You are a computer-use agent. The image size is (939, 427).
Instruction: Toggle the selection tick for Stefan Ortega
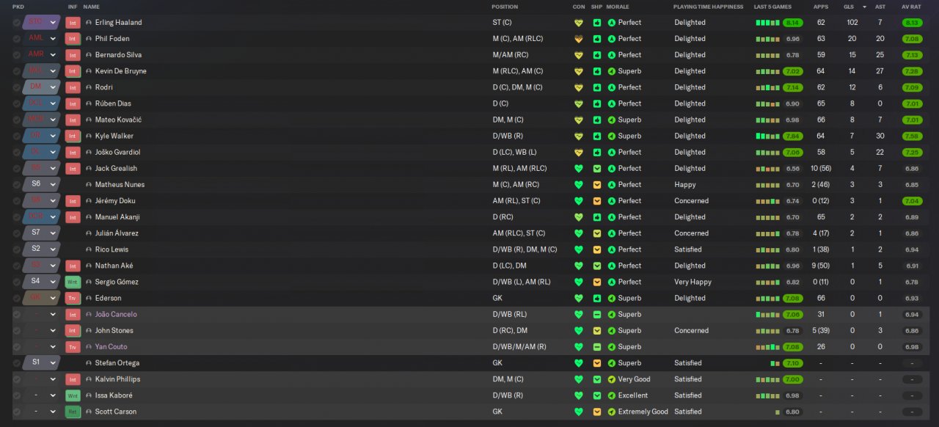click(16, 363)
